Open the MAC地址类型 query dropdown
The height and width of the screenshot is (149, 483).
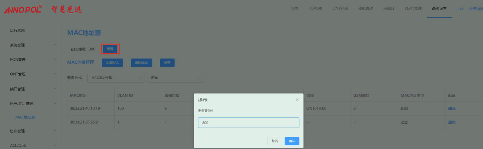click(116, 78)
